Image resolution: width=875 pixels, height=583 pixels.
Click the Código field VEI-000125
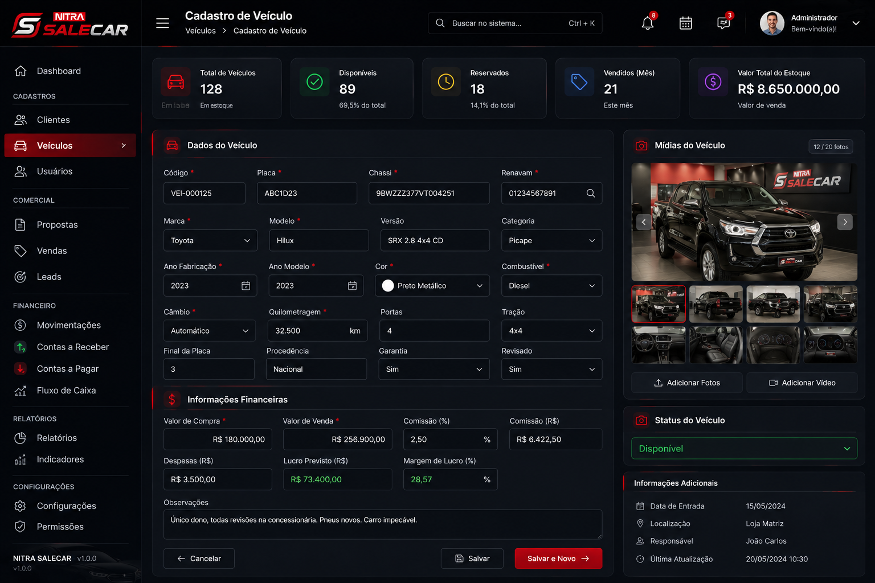[x=205, y=193]
